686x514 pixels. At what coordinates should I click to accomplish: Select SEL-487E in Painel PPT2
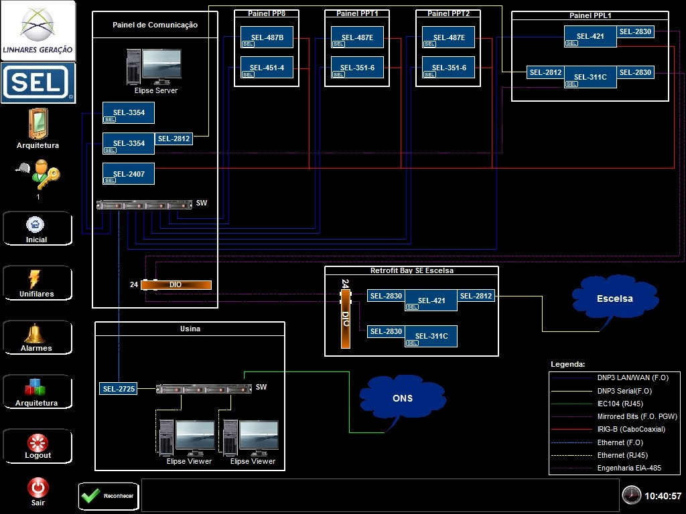[x=448, y=37]
